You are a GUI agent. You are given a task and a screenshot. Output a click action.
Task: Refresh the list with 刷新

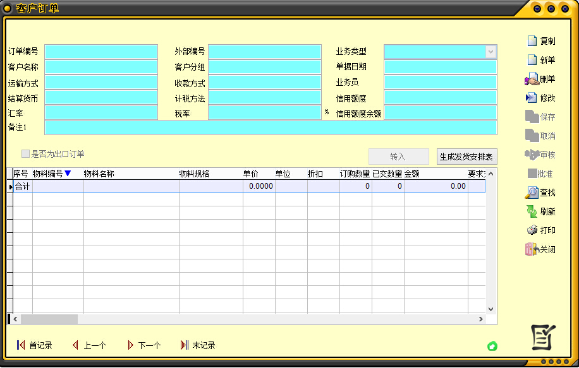point(532,211)
